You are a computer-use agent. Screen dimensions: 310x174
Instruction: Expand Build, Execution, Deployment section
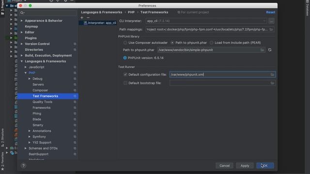(x=21, y=56)
